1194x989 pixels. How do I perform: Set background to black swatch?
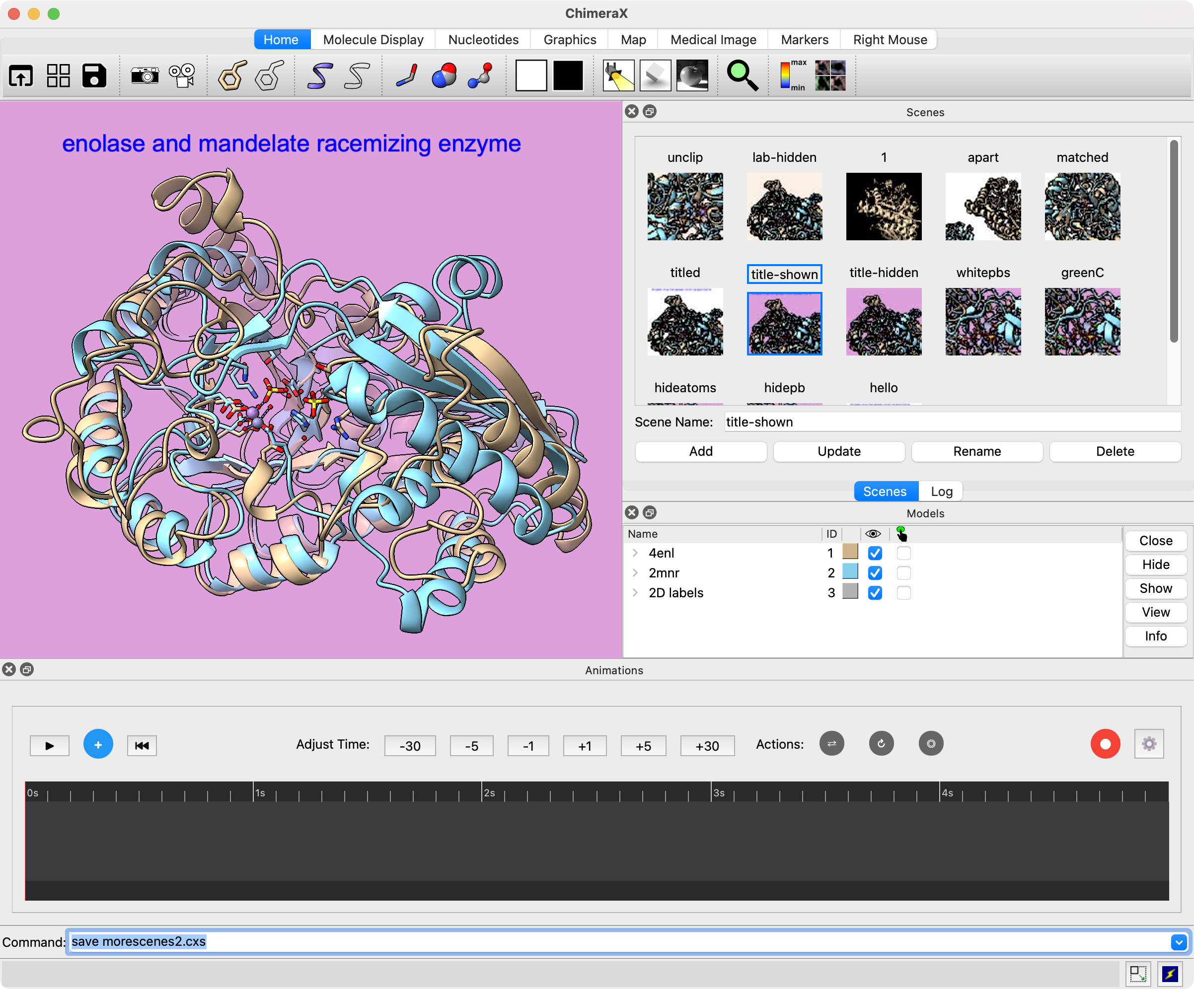(567, 75)
